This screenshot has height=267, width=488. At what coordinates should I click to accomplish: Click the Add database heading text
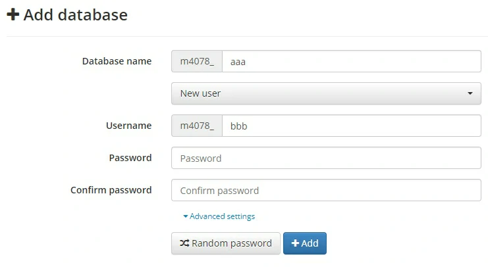(x=76, y=14)
